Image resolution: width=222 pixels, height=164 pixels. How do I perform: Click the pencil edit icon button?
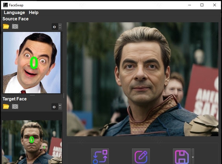(141, 156)
